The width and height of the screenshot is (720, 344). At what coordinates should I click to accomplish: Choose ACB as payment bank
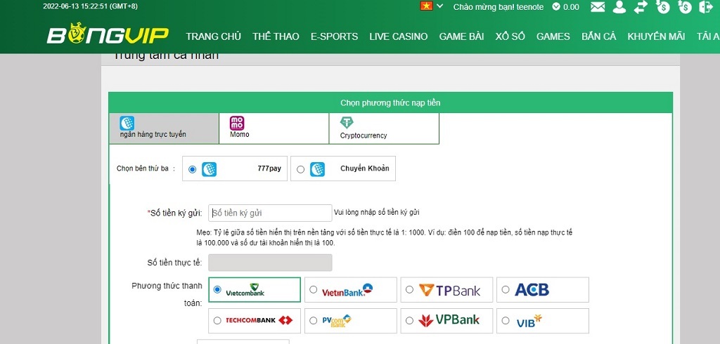[x=505, y=289]
